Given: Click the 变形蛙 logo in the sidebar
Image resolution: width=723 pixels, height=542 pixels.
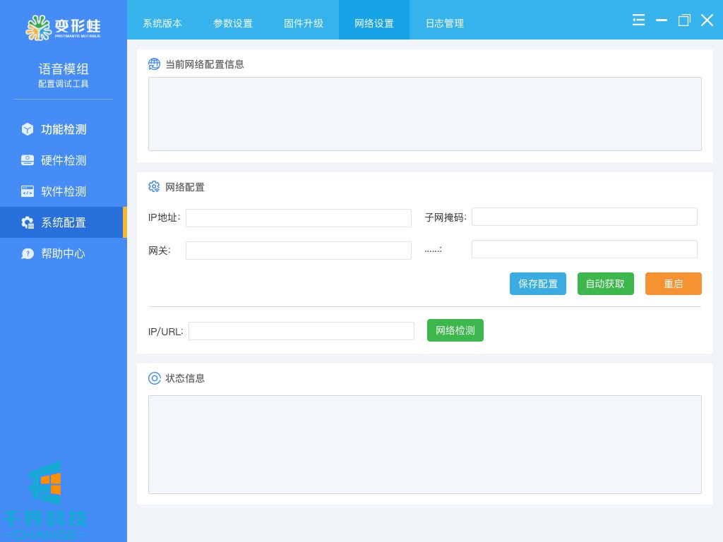Looking at the screenshot, I should click(x=64, y=28).
